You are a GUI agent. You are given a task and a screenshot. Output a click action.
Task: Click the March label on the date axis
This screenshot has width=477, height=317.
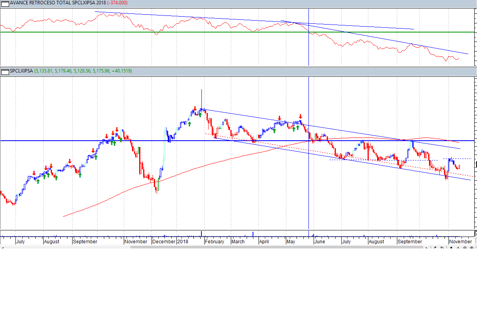click(x=238, y=241)
